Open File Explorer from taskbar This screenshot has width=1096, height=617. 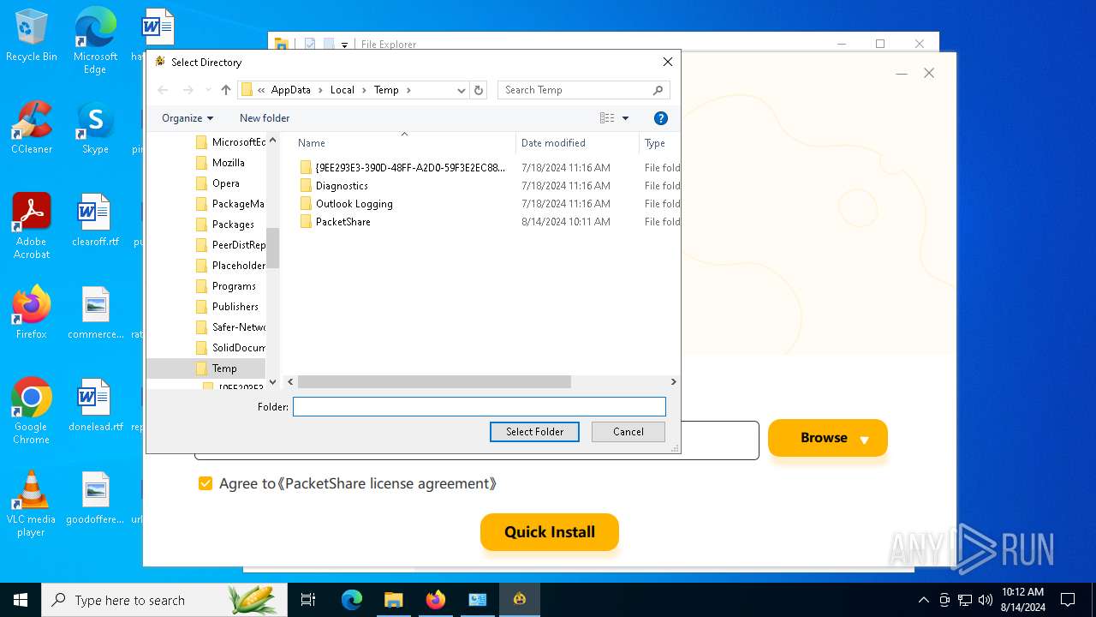(x=393, y=600)
